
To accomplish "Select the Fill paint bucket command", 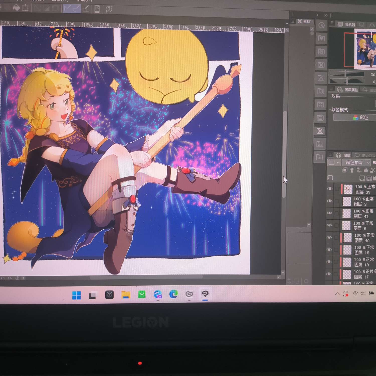I will pyautogui.click(x=16, y=8).
